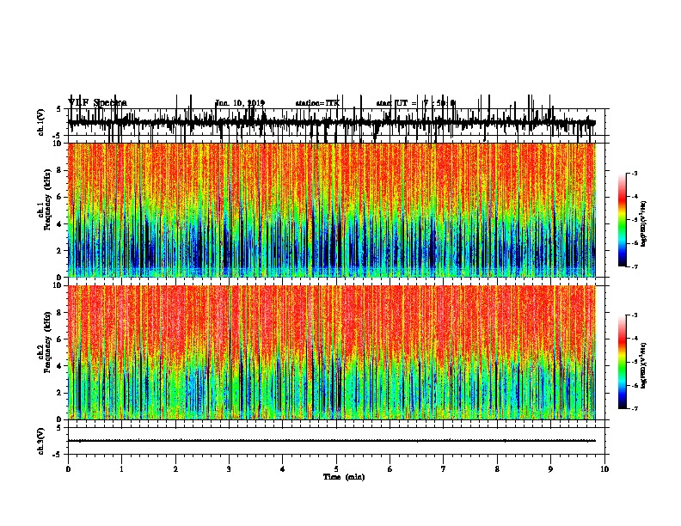Click the '8' kHz tick on ch.1 axis
This screenshot has width=681, height=526.
[x=59, y=170]
